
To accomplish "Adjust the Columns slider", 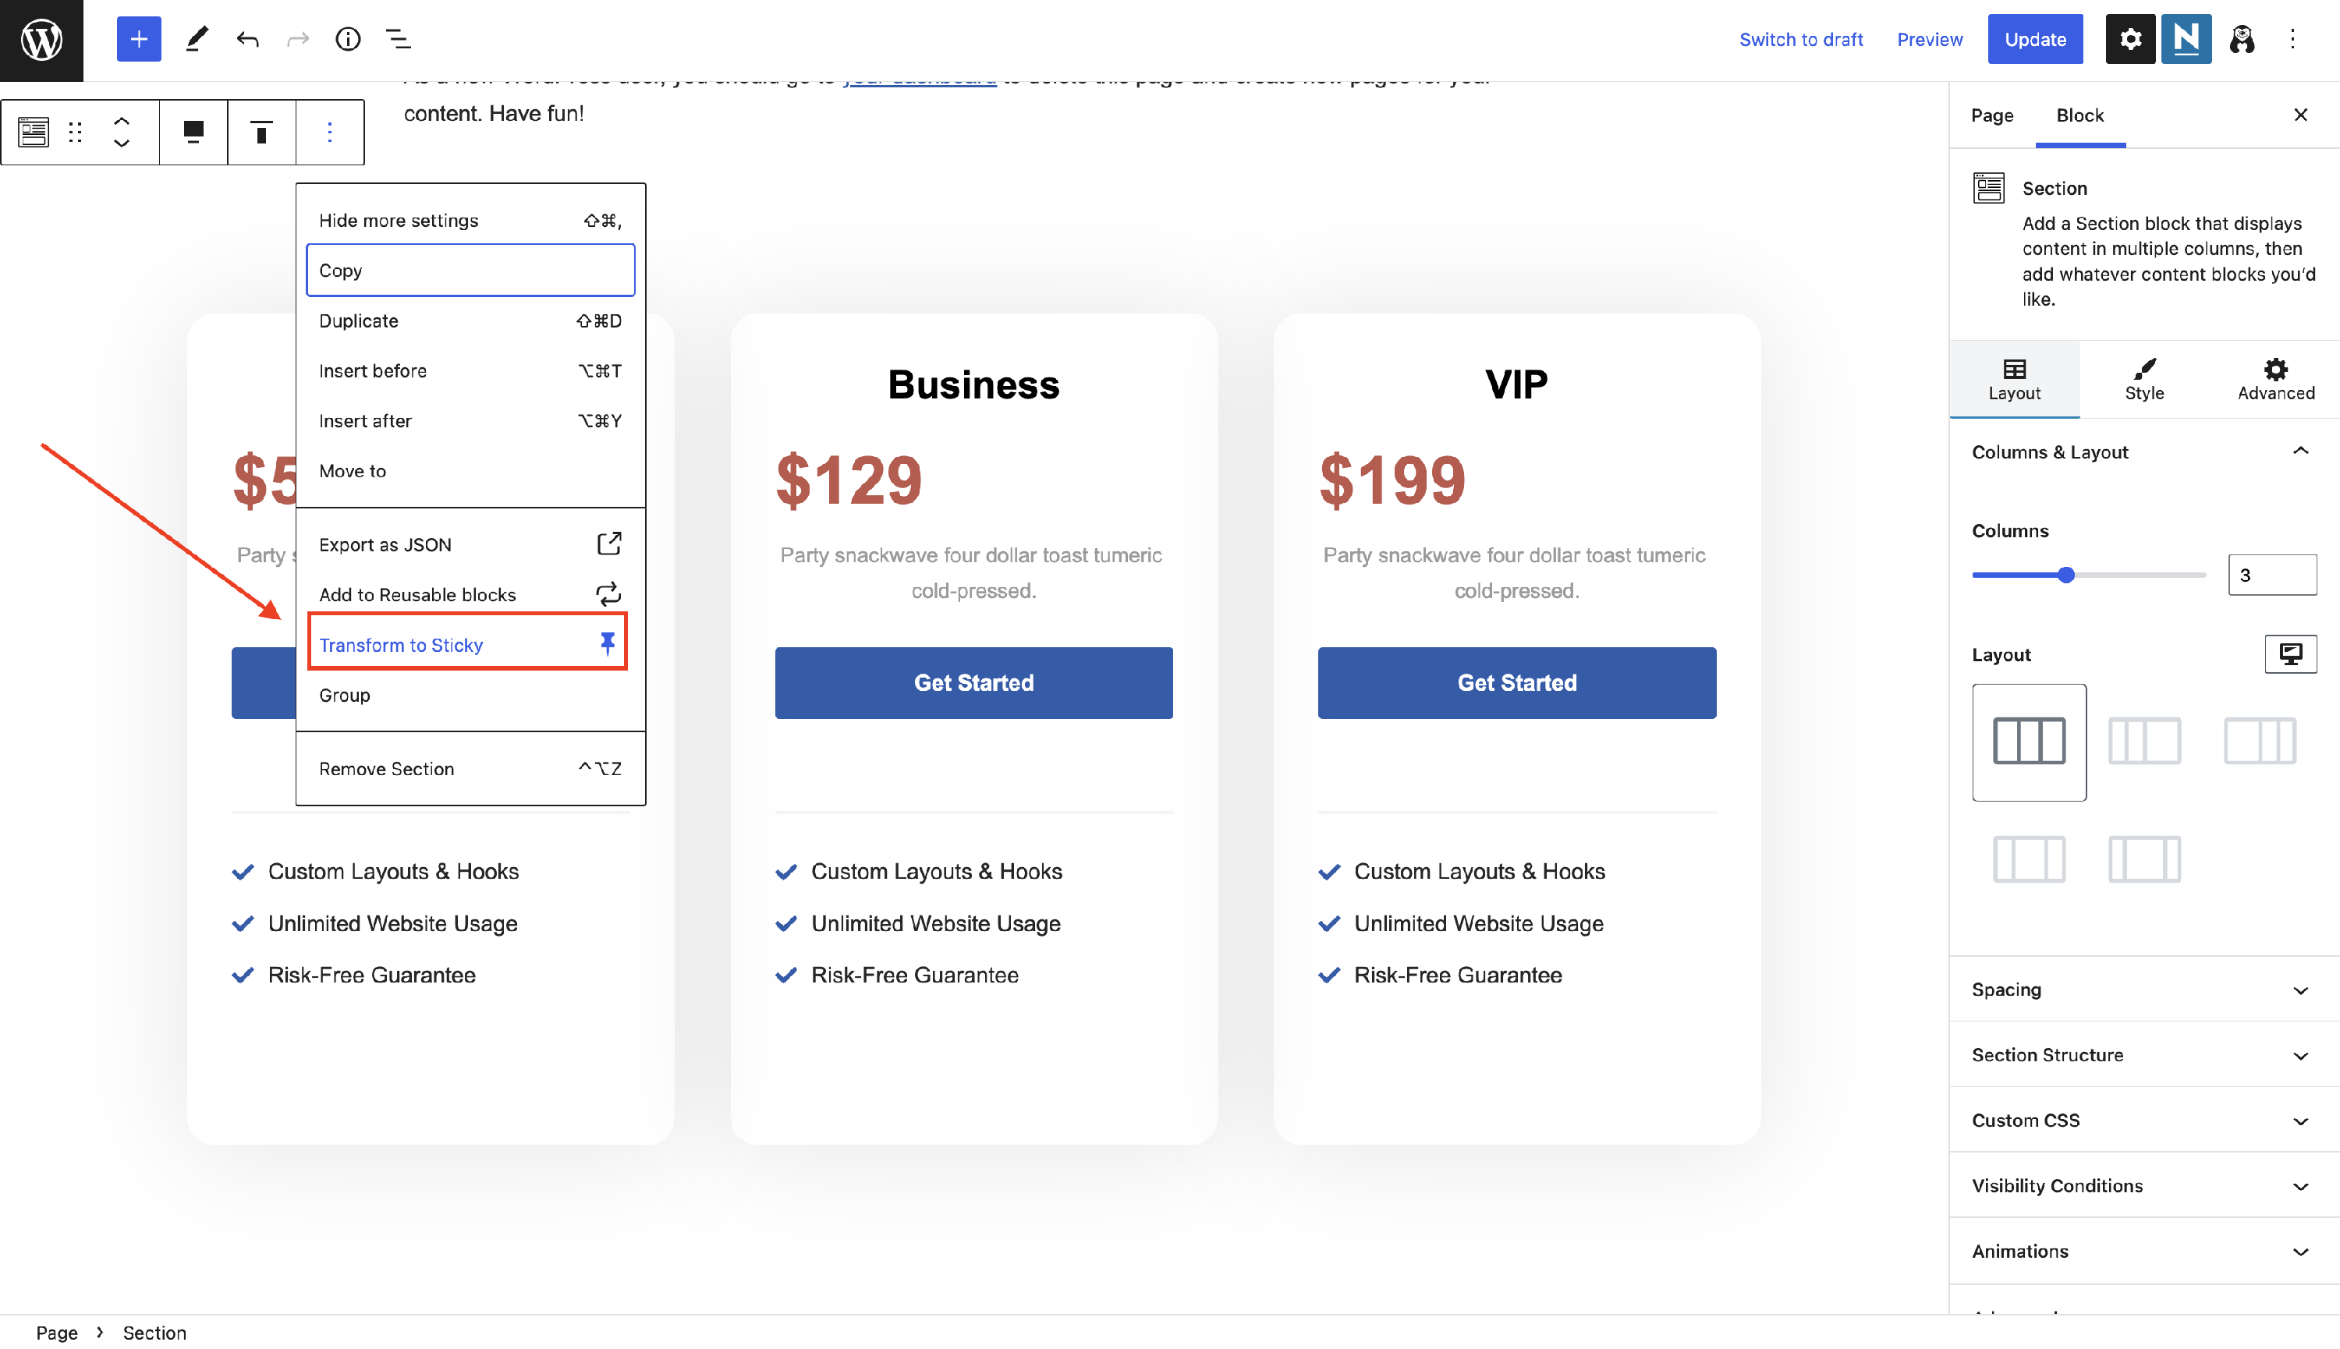I will coord(2068,575).
